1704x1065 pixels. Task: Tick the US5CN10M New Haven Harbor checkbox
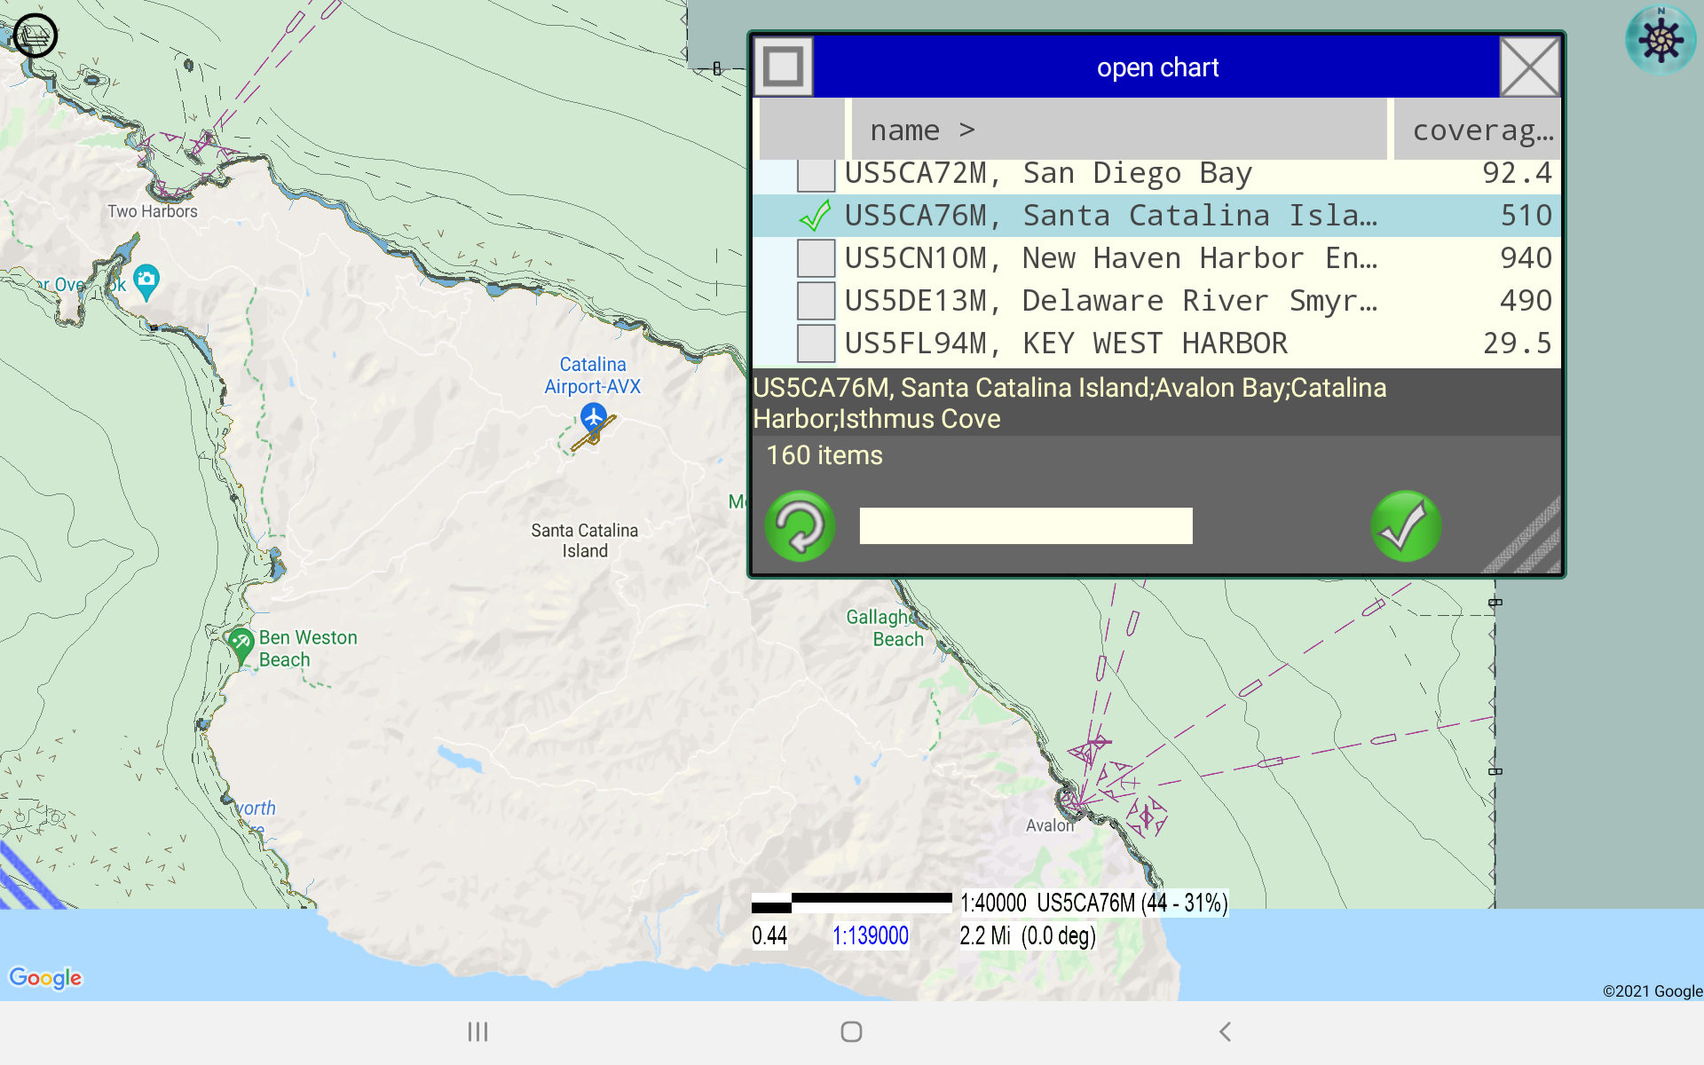click(816, 258)
